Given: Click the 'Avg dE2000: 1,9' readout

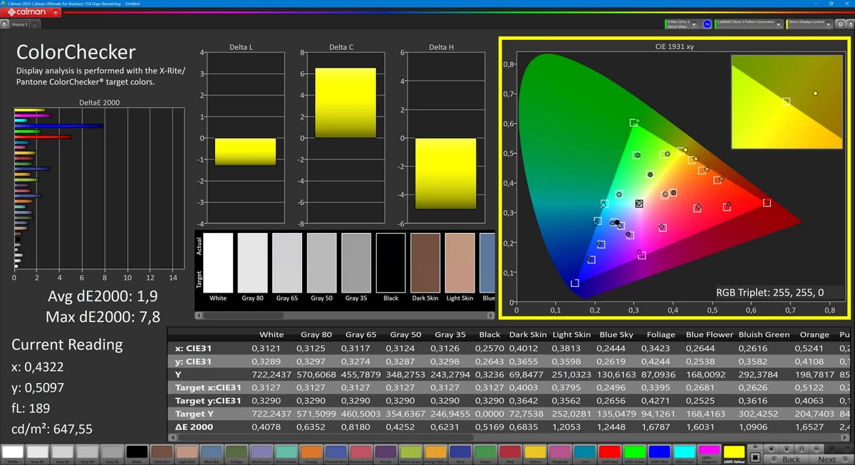Looking at the screenshot, I should pyautogui.click(x=103, y=297).
